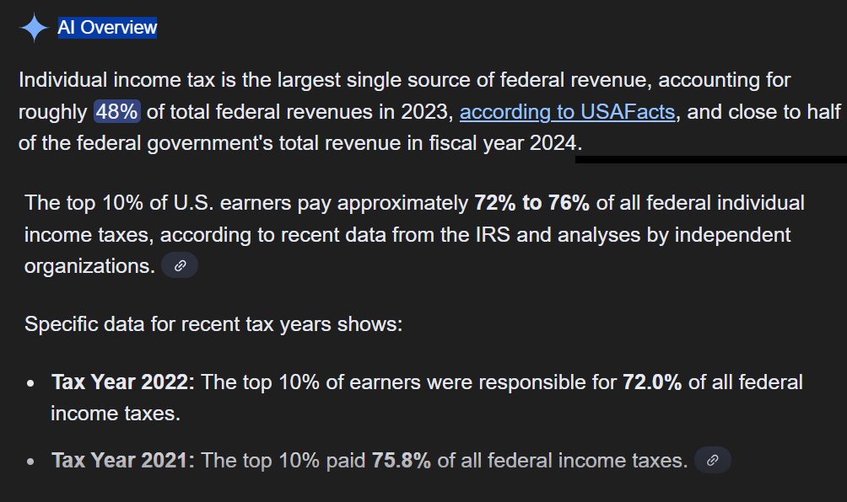Click the highlighted "AI Overview" heading
Image resolution: width=847 pixels, height=502 pixels.
[107, 28]
